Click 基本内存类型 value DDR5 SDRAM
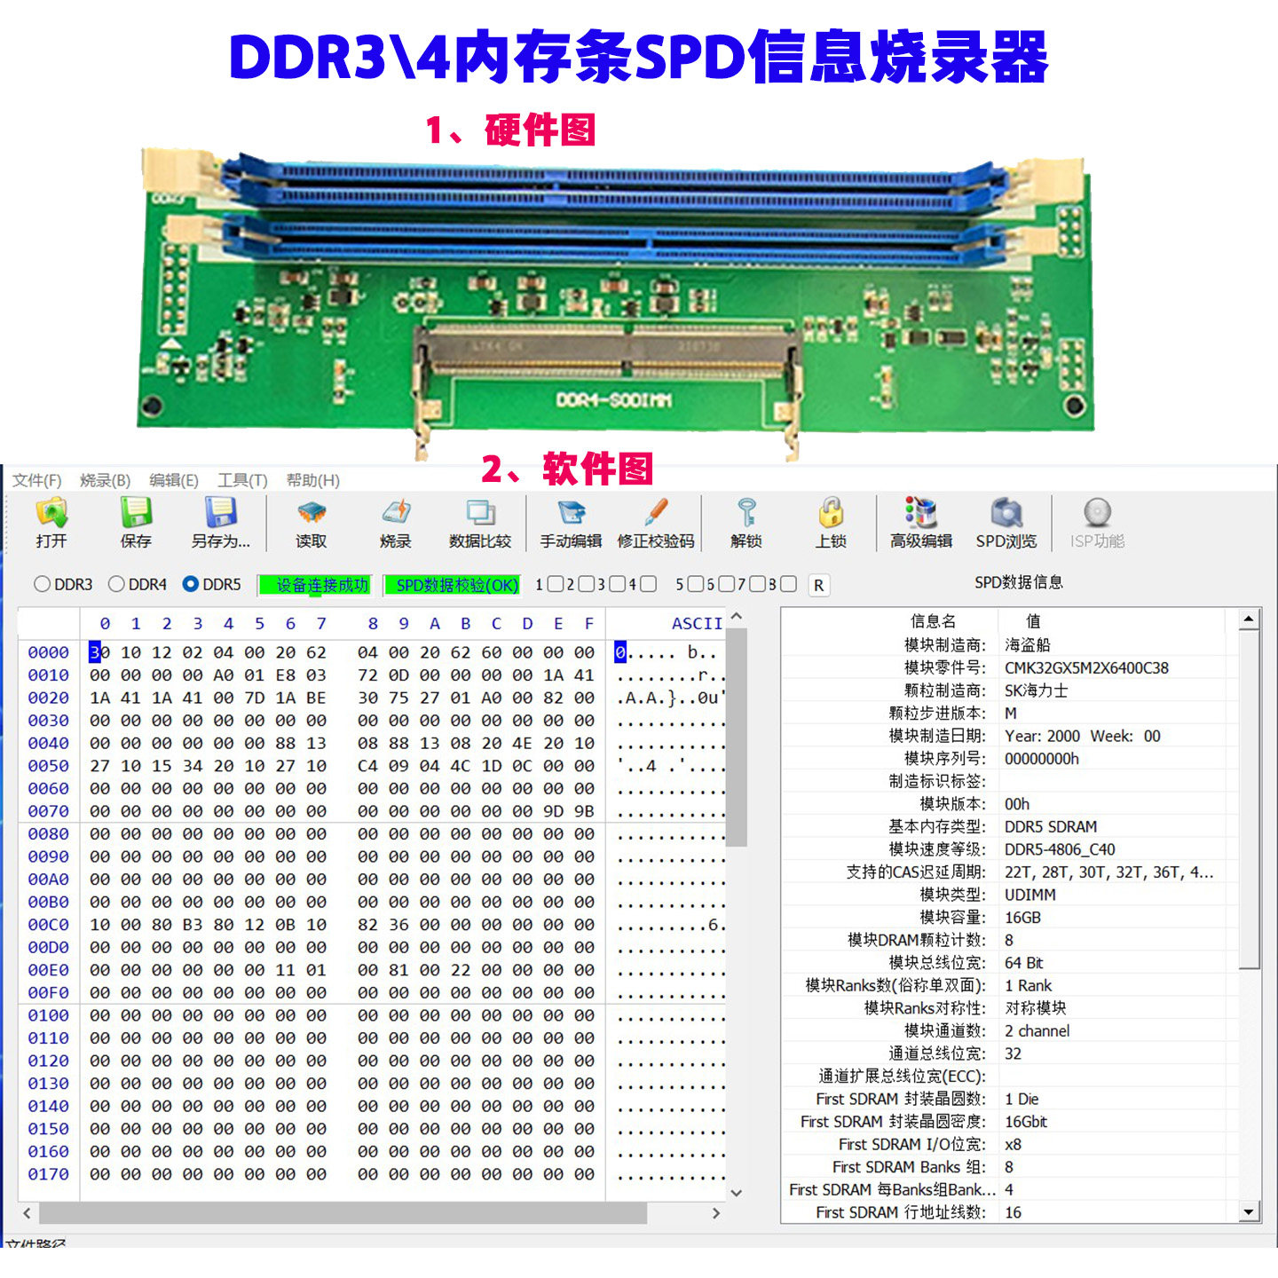The height and width of the screenshot is (1278, 1278). coord(1051,826)
